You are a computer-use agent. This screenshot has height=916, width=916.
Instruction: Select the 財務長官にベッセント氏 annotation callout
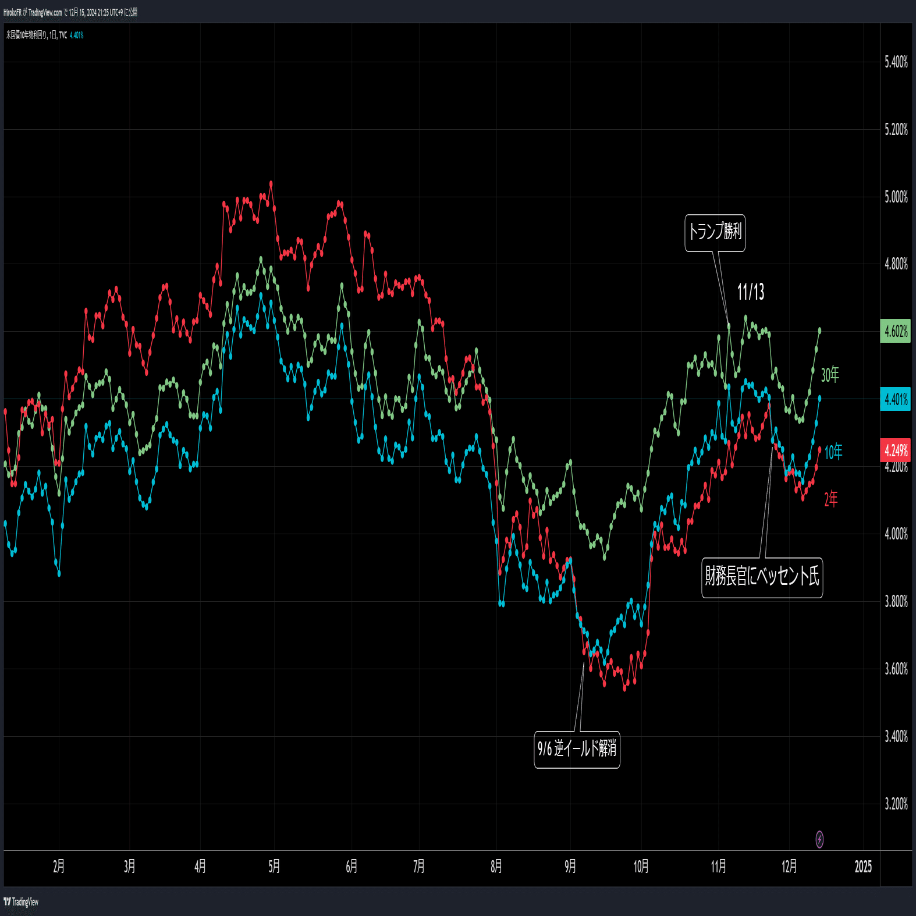click(x=762, y=577)
